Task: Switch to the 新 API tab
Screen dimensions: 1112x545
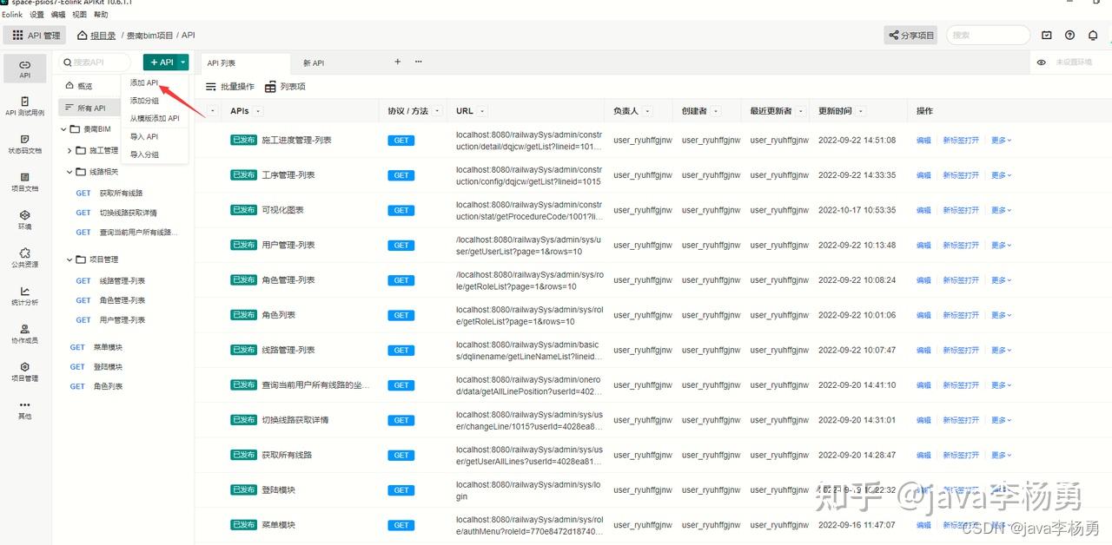Action: [313, 62]
